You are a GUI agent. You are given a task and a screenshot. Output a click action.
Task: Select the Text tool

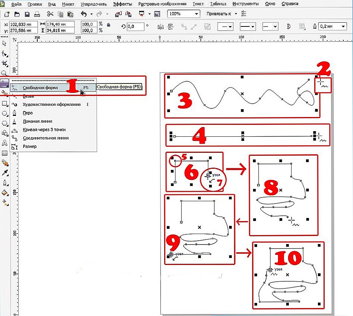tap(4, 143)
